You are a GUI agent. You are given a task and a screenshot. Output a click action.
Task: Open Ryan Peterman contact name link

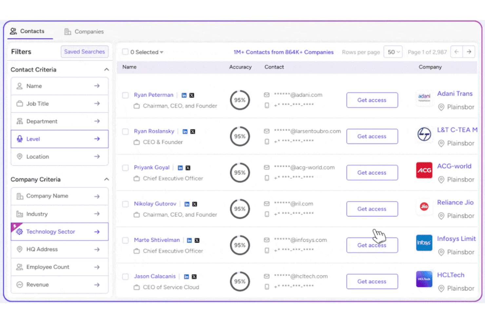click(154, 95)
